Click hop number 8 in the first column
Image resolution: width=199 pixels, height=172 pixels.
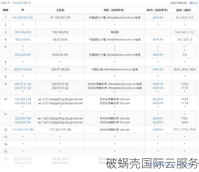coord(5,77)
